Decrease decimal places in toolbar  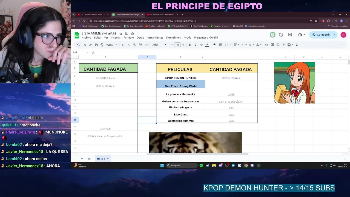[x=134, y=45]
